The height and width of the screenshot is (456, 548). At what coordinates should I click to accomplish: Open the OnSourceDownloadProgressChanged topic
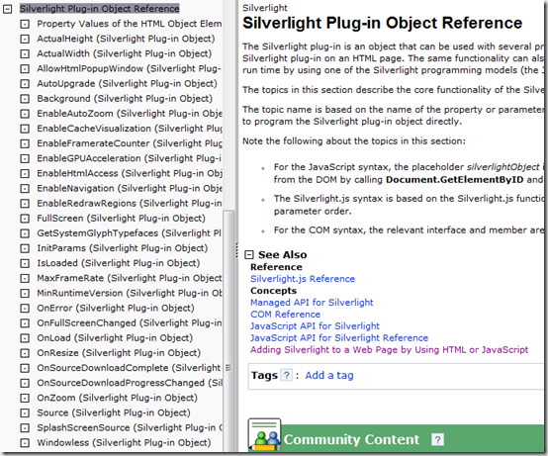(130, 383)
